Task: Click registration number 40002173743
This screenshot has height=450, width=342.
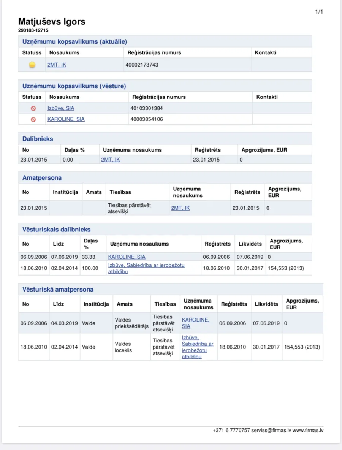Action: point(142,65)
